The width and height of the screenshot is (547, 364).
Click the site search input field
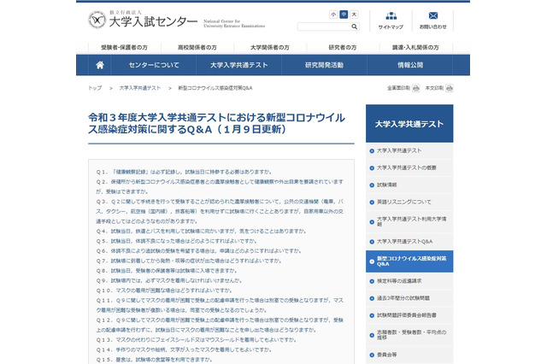324,26
